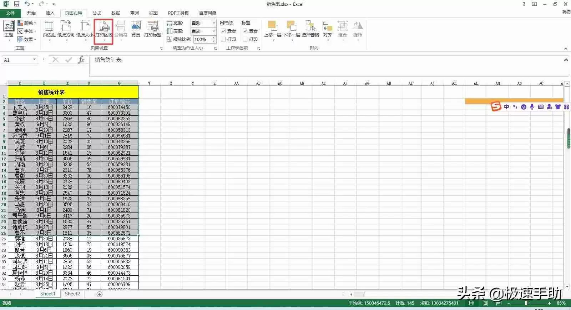The height and width of the screenshot is (310, 571).
Task: Switch to the Sheet2 worksheet tab
Action: pyautogui.click(x=72, y=294)
